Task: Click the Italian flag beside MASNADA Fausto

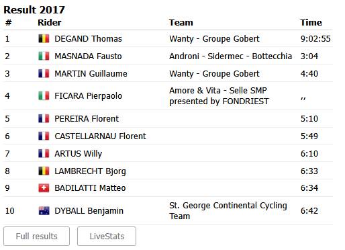Action: (x=44, y=56)
